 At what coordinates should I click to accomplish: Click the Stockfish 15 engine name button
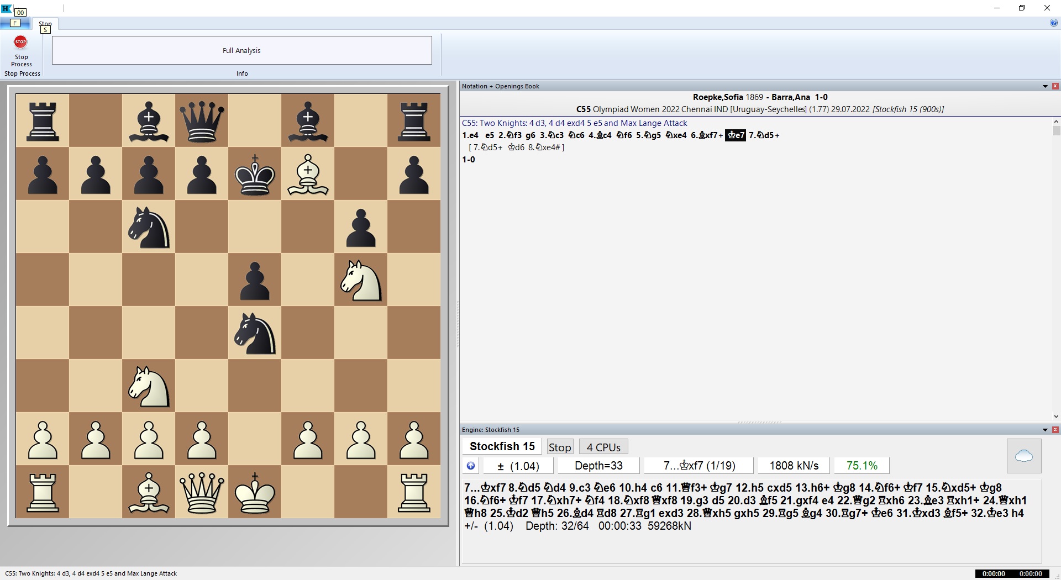tap(502, 446)
